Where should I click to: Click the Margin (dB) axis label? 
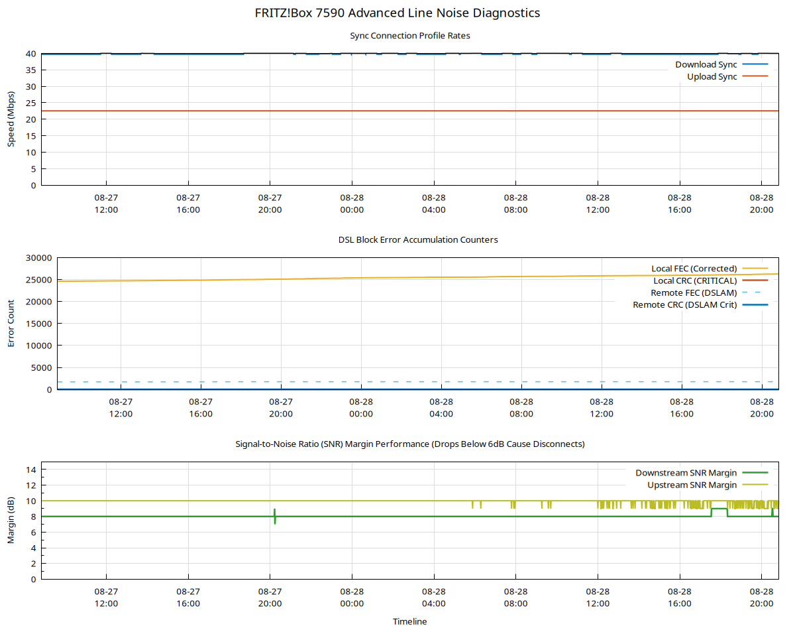[x=11, y=521]
